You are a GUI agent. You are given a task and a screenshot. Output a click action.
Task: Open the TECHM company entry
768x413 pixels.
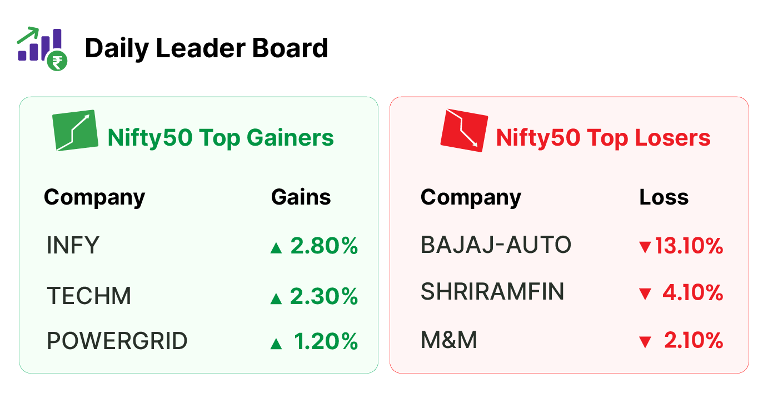(89, 296)
